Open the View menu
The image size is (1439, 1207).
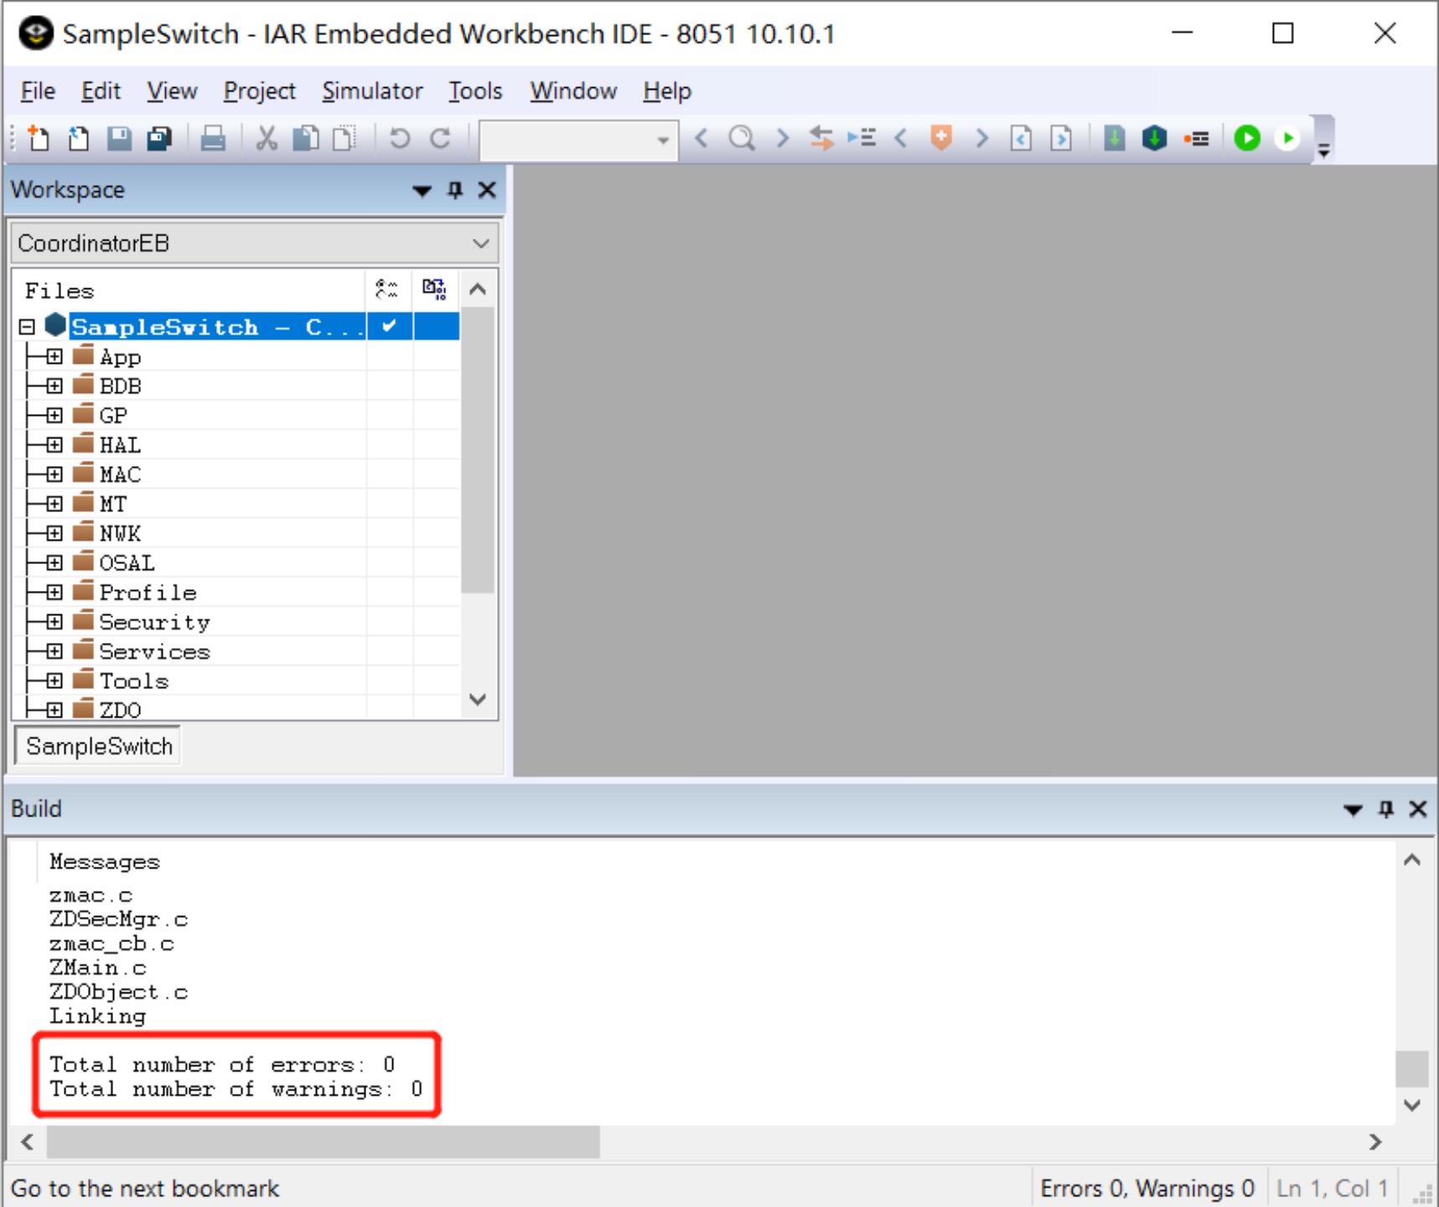(172, 91)
